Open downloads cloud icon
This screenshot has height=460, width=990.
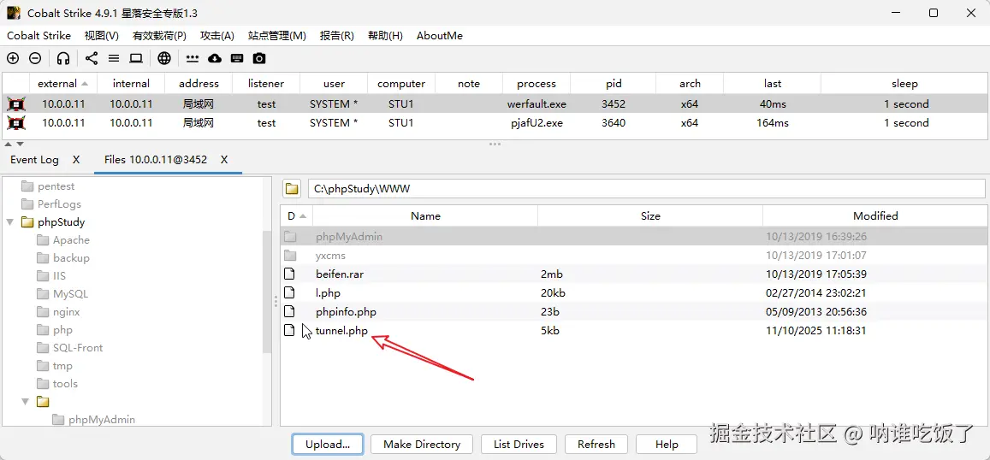[215, 59]
